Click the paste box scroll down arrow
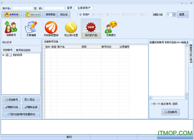Image resolution: width=194 pixels, height=140 pixels. point(187,94)
